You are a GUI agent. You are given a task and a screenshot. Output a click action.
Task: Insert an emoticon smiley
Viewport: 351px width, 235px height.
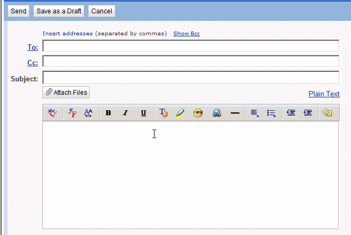point(198,113)
